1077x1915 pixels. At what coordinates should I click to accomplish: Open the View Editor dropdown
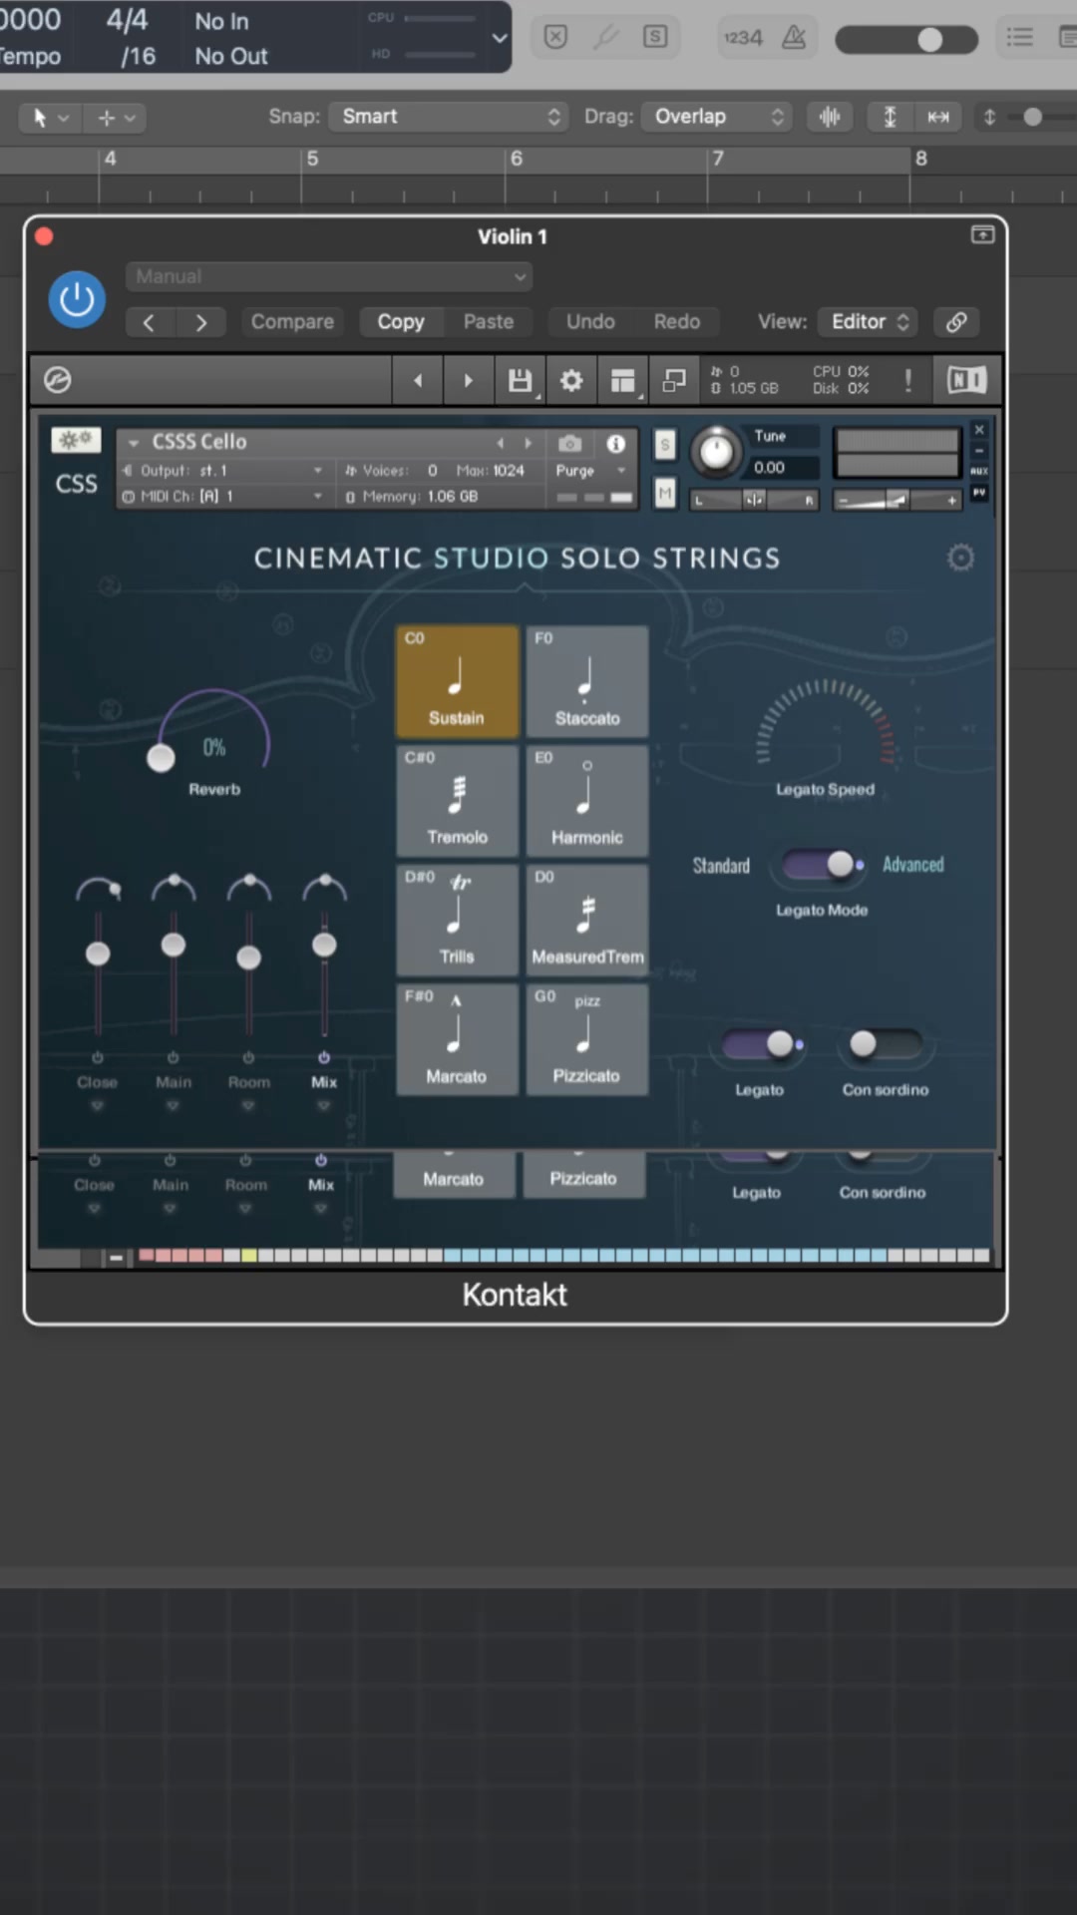[869, 322]
